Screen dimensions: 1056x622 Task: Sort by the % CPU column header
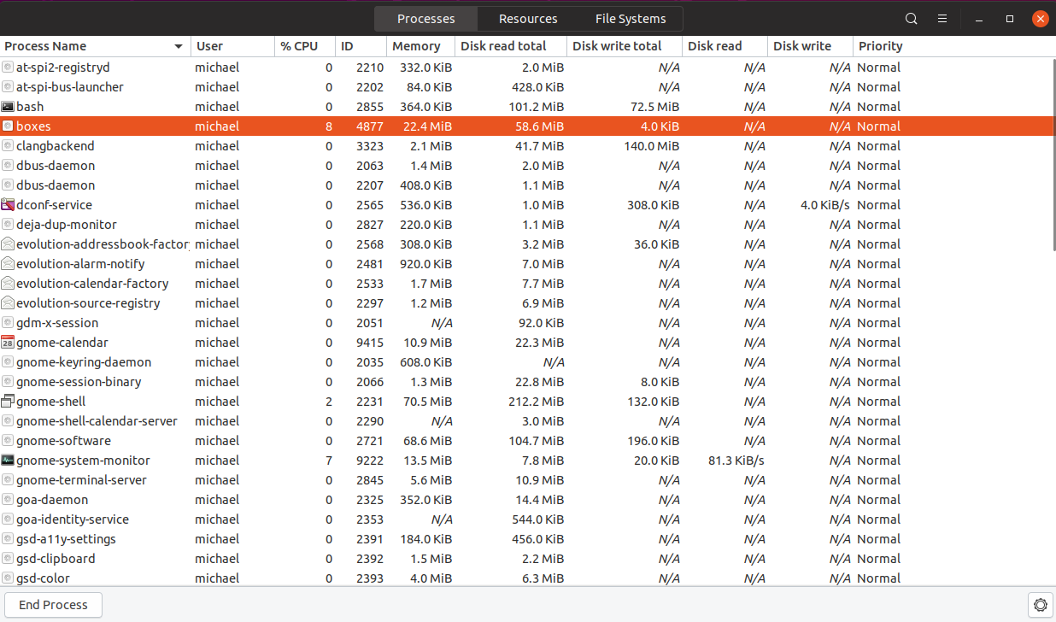pos(305,46)
